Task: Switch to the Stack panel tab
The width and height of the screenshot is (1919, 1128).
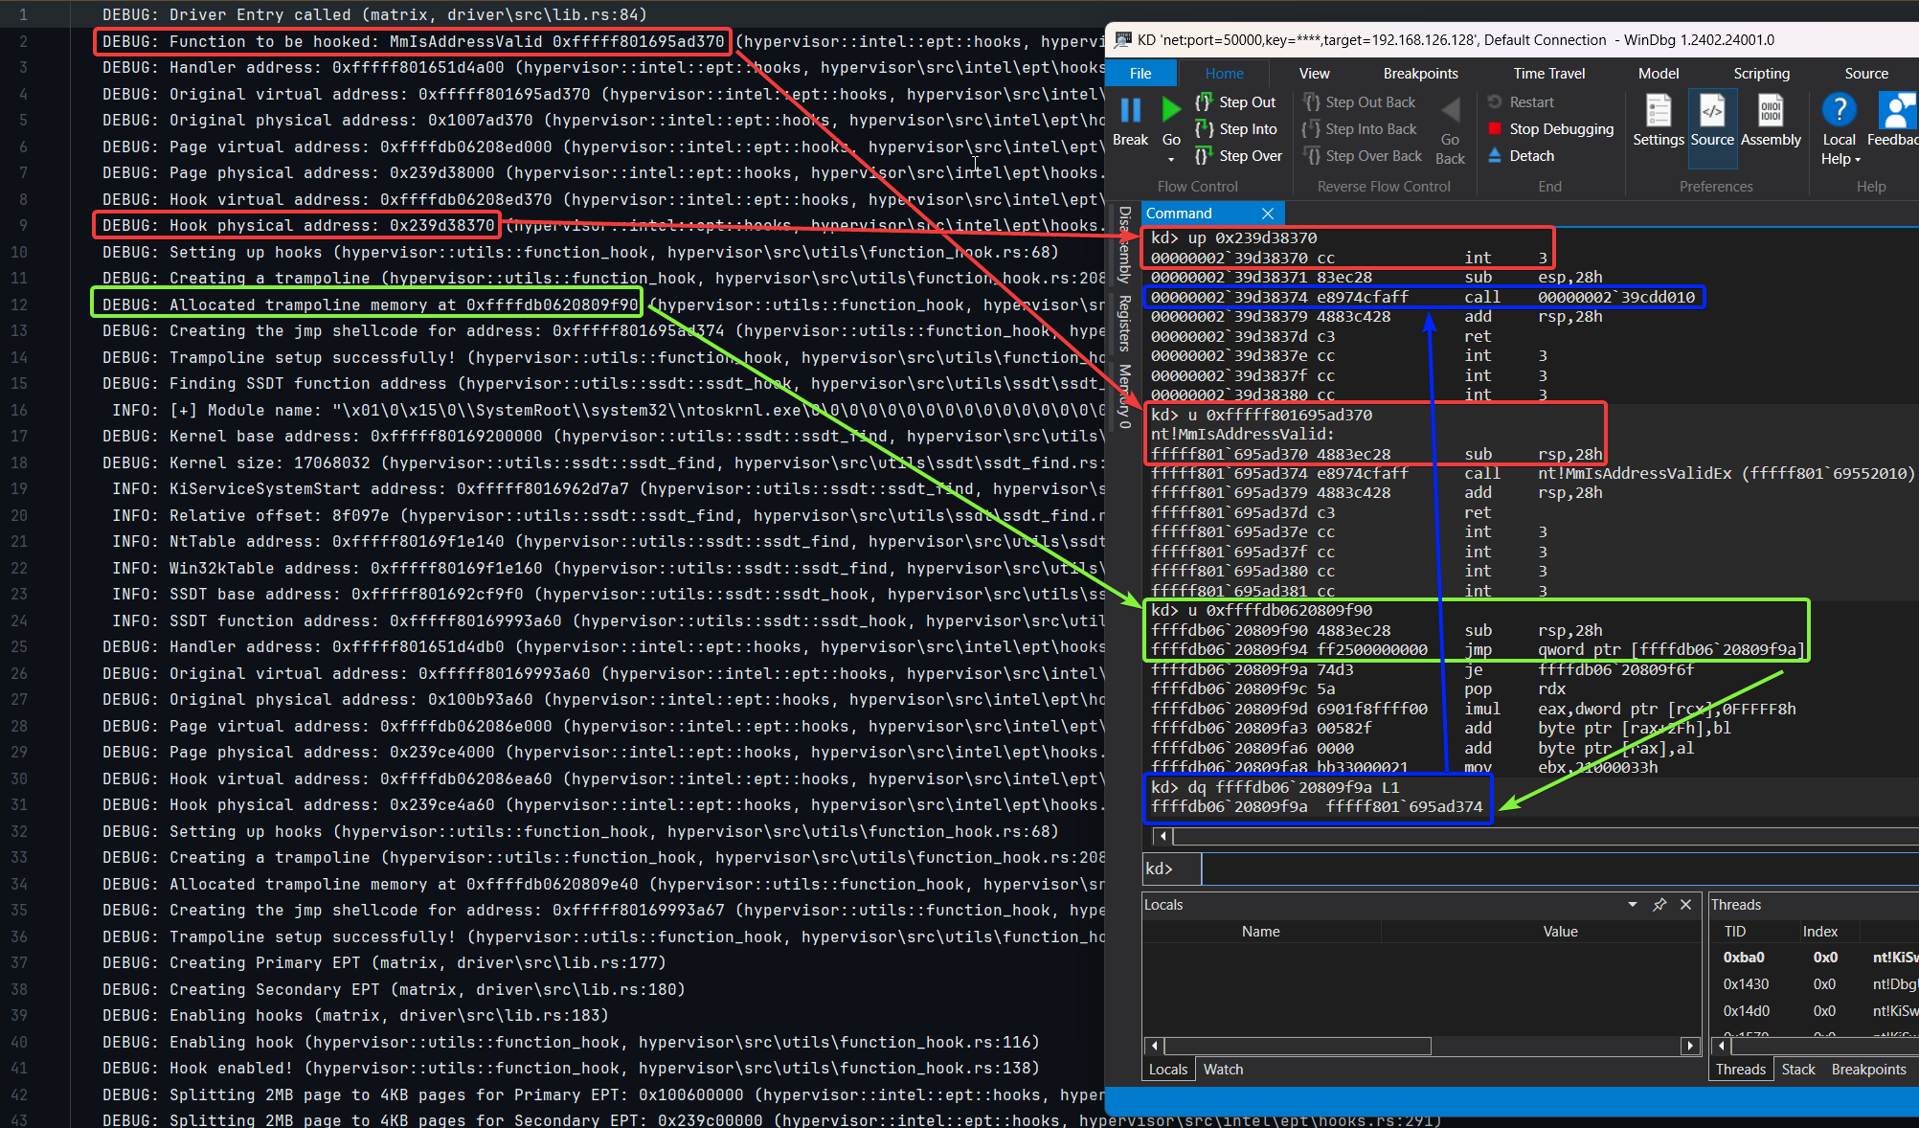Action: [1797, 1069]
